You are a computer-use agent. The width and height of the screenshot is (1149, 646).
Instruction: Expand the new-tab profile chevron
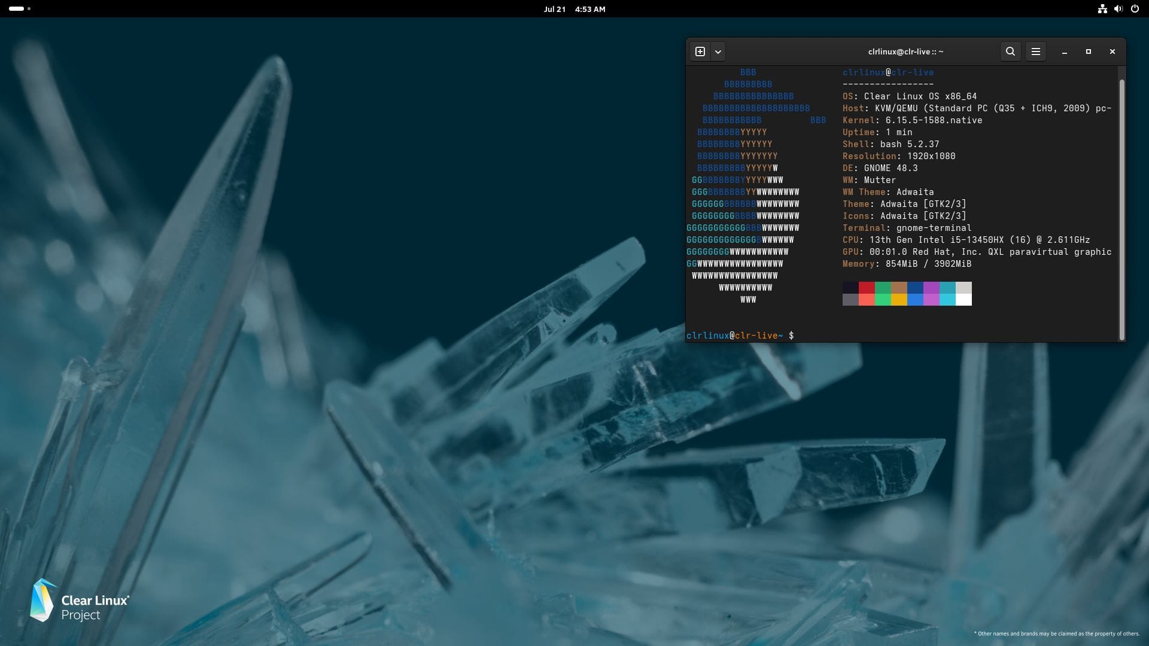718,51
